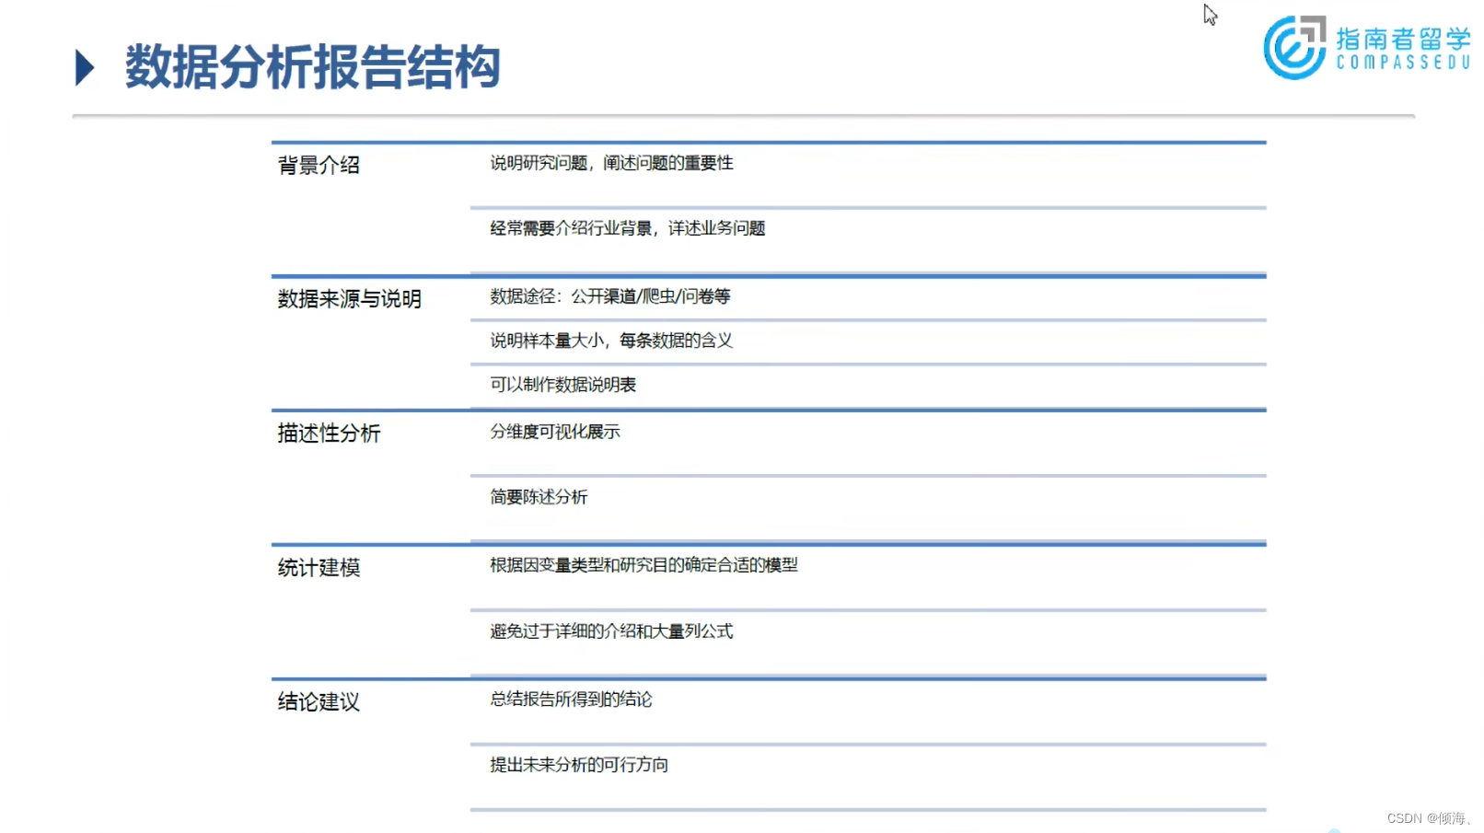Click the slide title 数据分析报告结构
Screen dimensions: 1484x833
point(313,67)
